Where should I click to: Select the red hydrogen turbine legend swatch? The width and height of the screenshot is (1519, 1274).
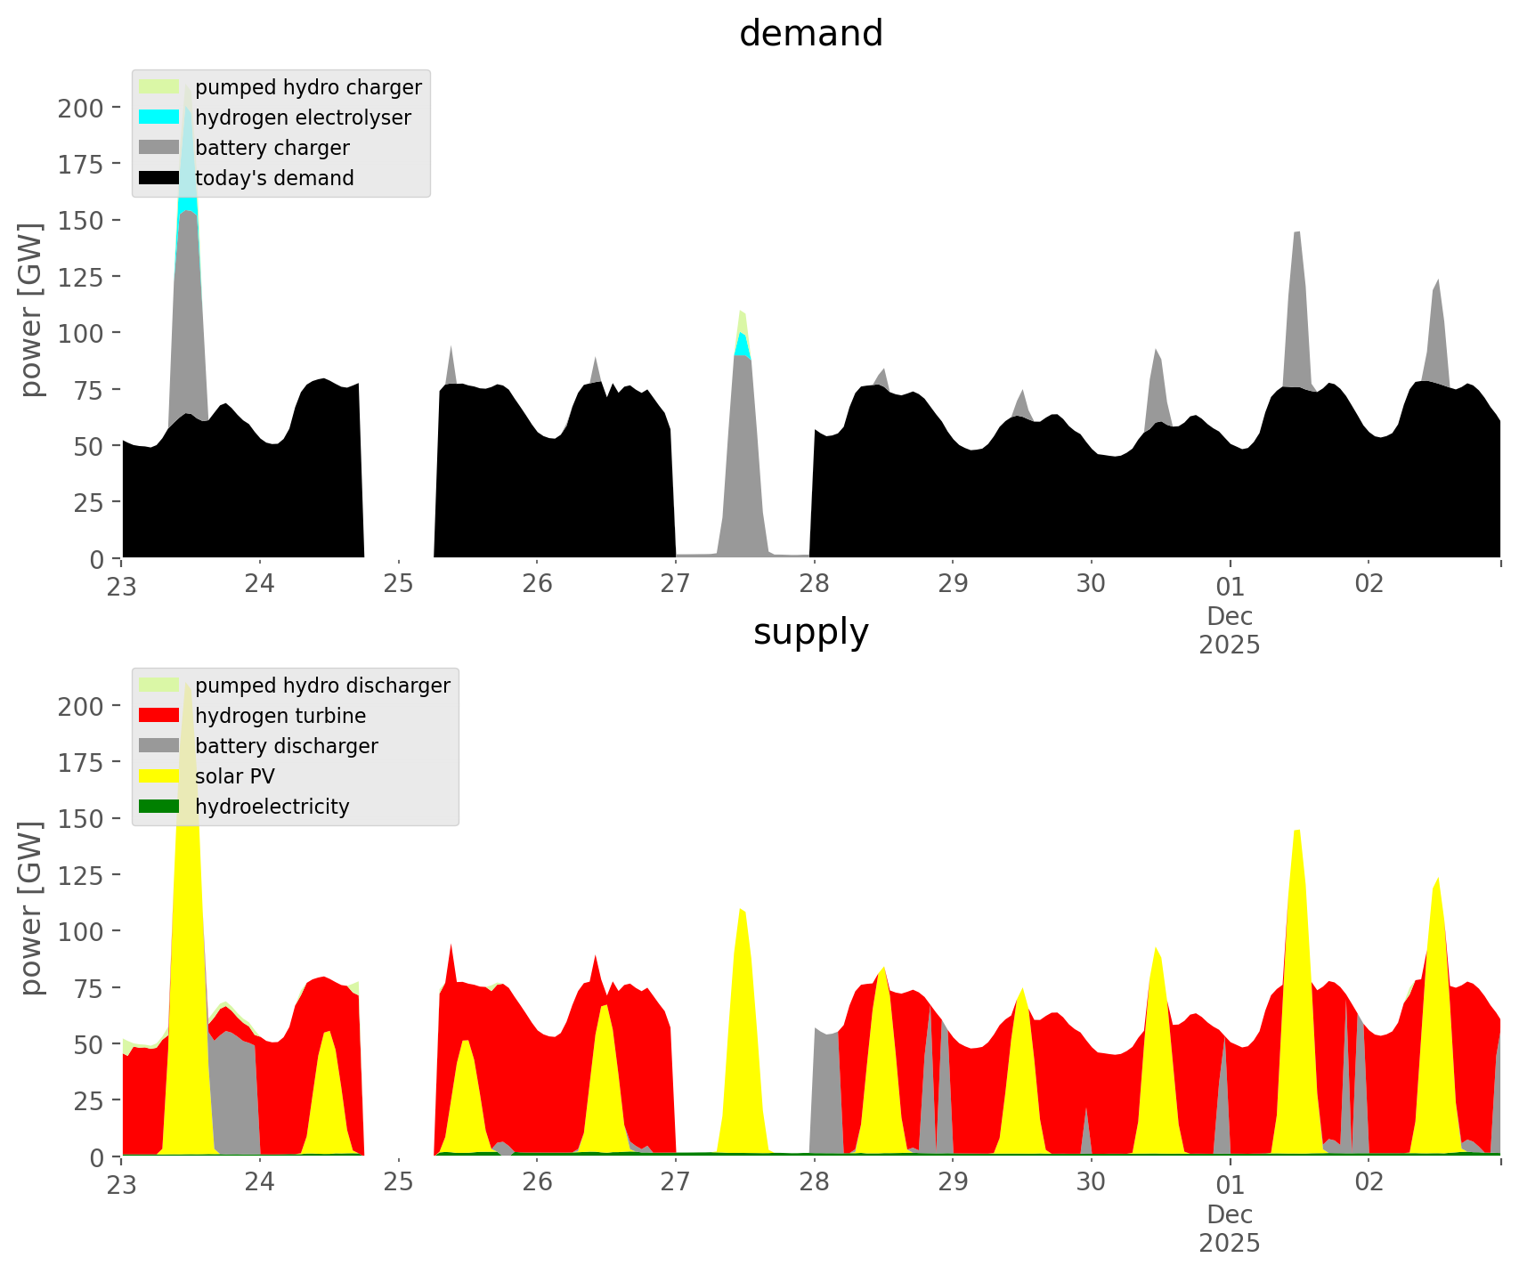[x=159, y=716]
